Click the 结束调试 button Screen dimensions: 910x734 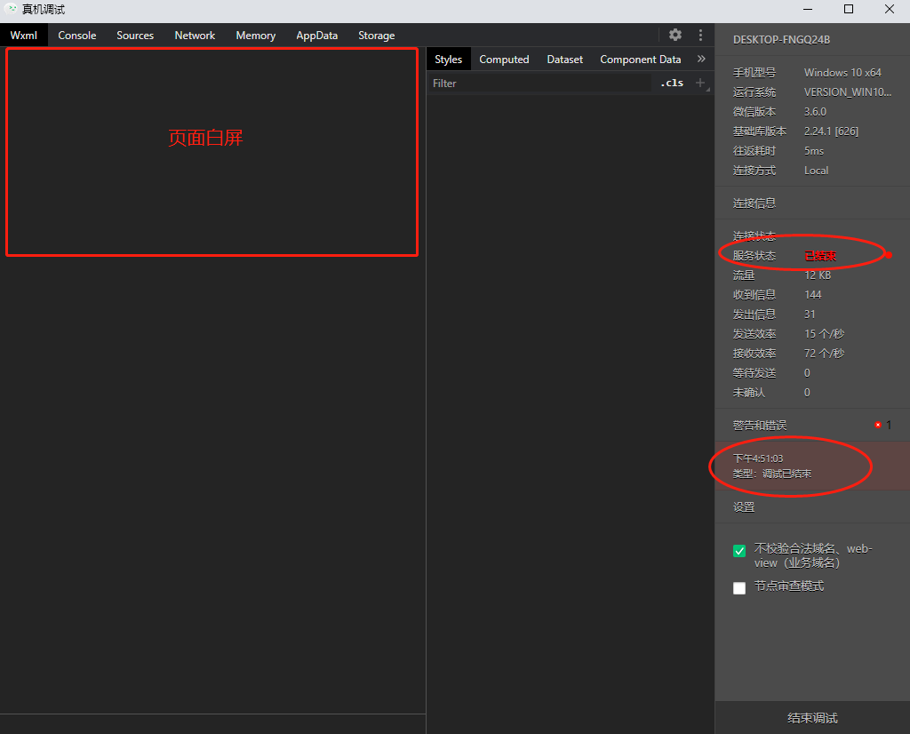pyautogui.click(x=812, y=718)
